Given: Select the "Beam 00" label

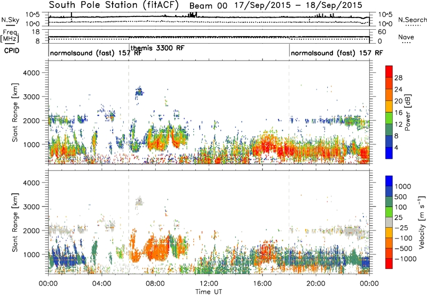Looking at the screenshot, I should coord(208,6).
